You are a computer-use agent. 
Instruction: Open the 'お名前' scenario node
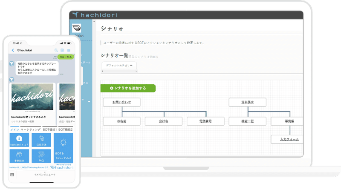coord(121,121)
